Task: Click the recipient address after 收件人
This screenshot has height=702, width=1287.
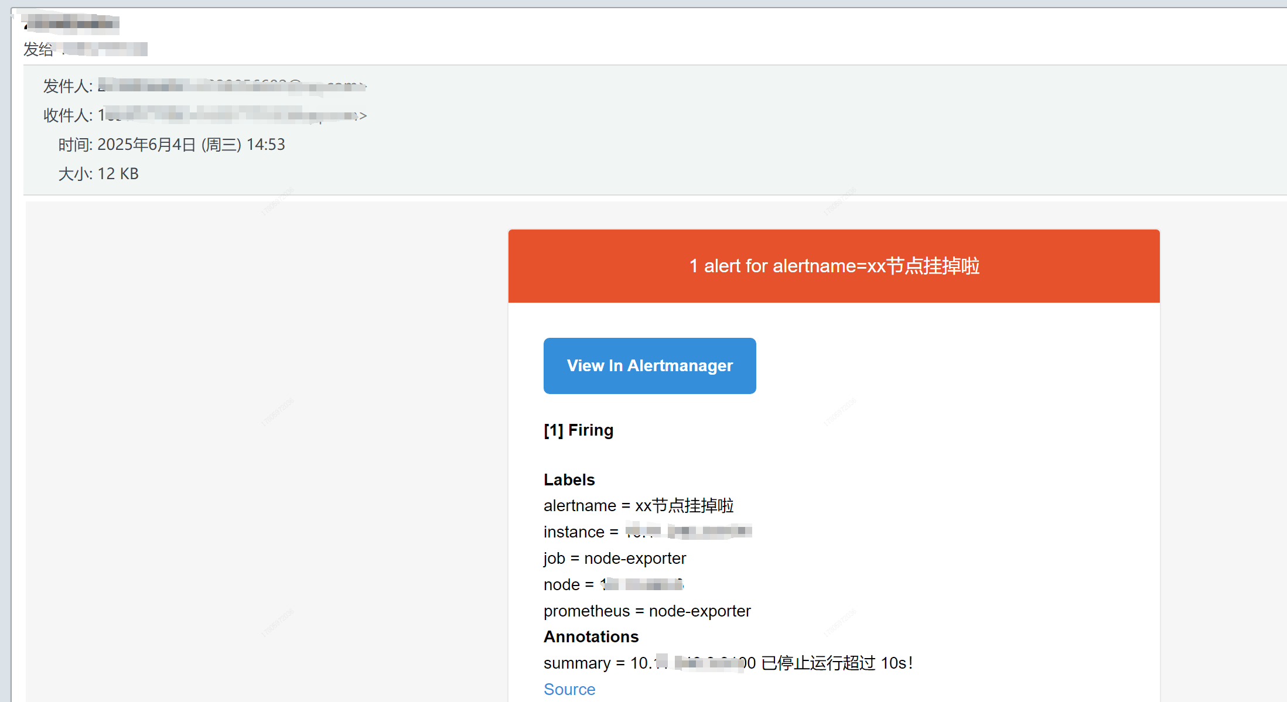Action: (x=233, y=115)
